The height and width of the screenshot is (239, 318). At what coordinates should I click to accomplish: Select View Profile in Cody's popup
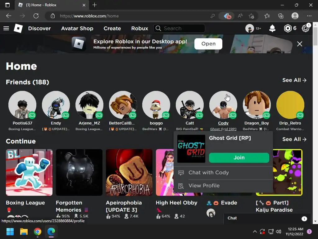223,185
